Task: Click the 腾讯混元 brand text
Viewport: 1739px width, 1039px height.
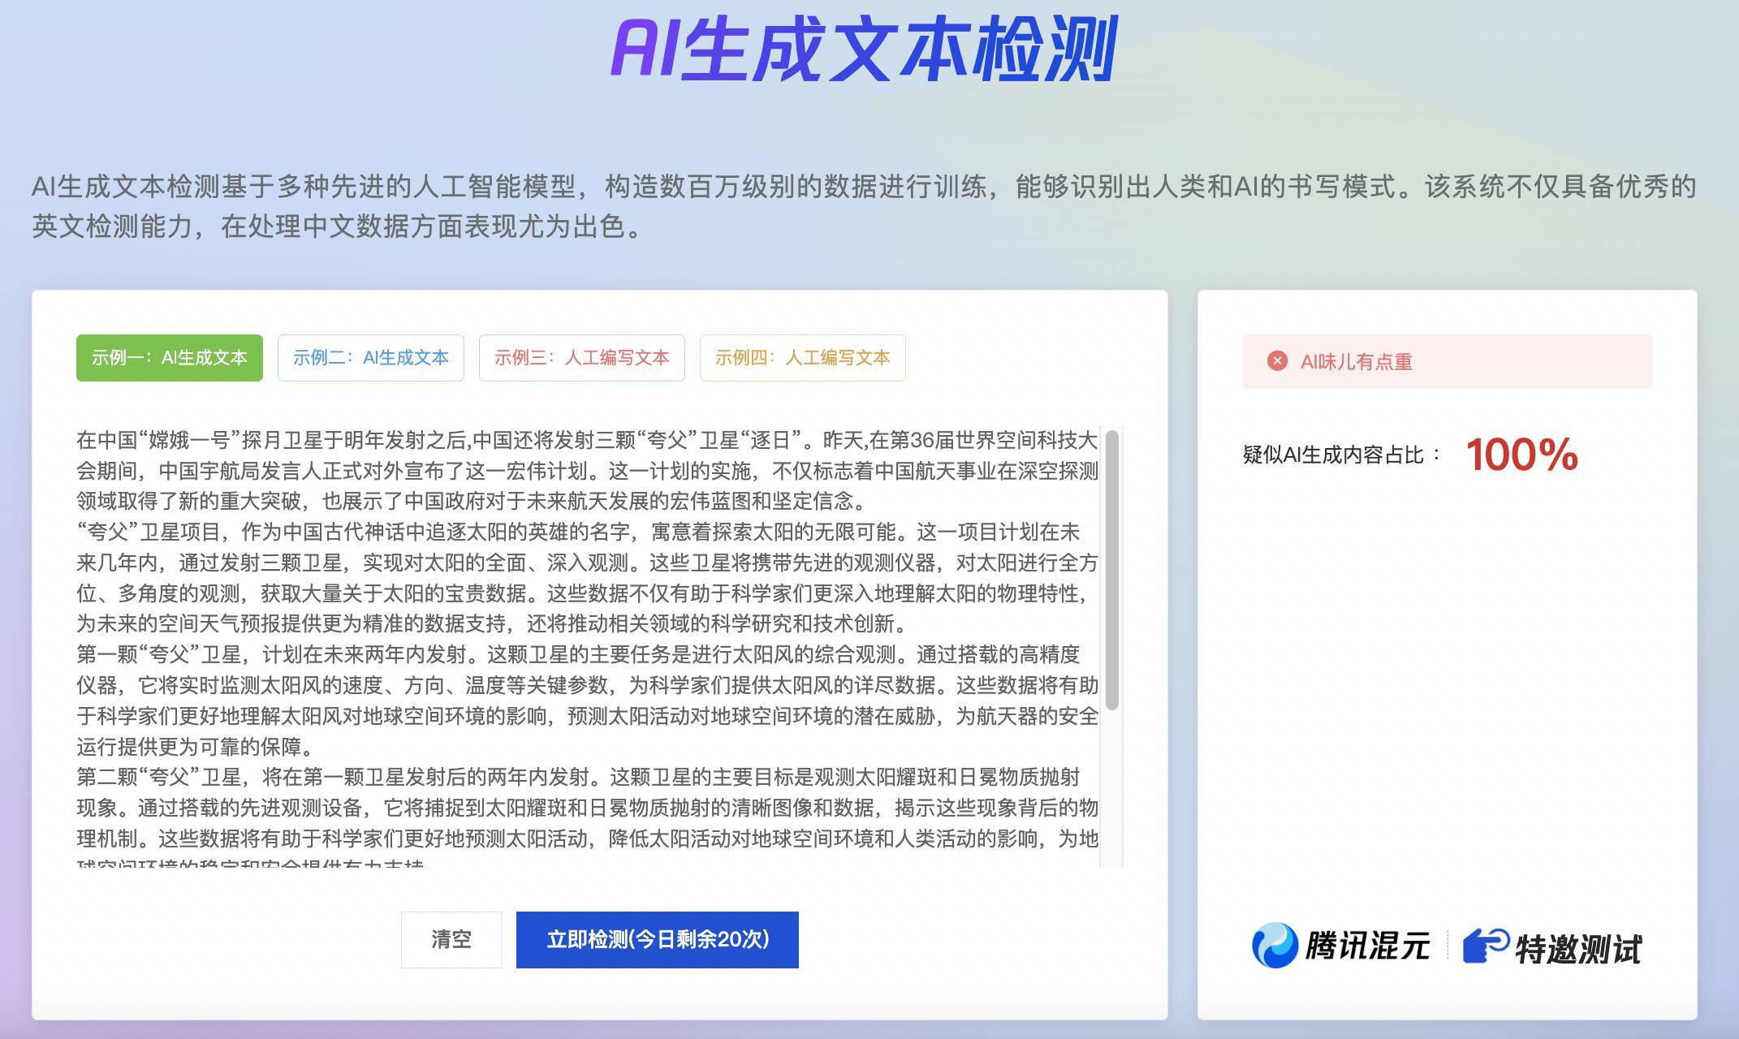Action: coord(1368,946)
